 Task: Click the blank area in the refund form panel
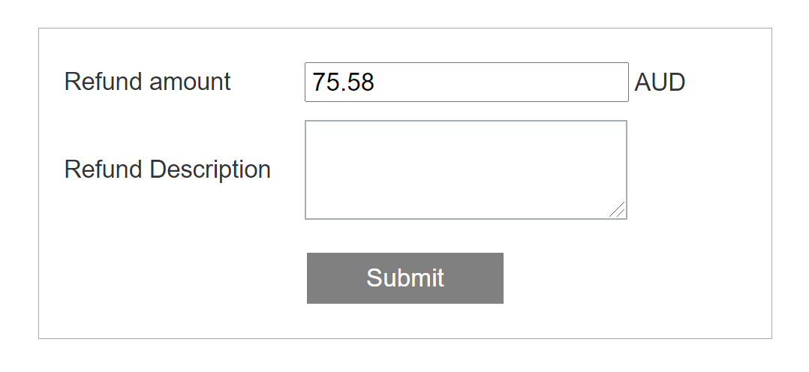coord(675,285)
